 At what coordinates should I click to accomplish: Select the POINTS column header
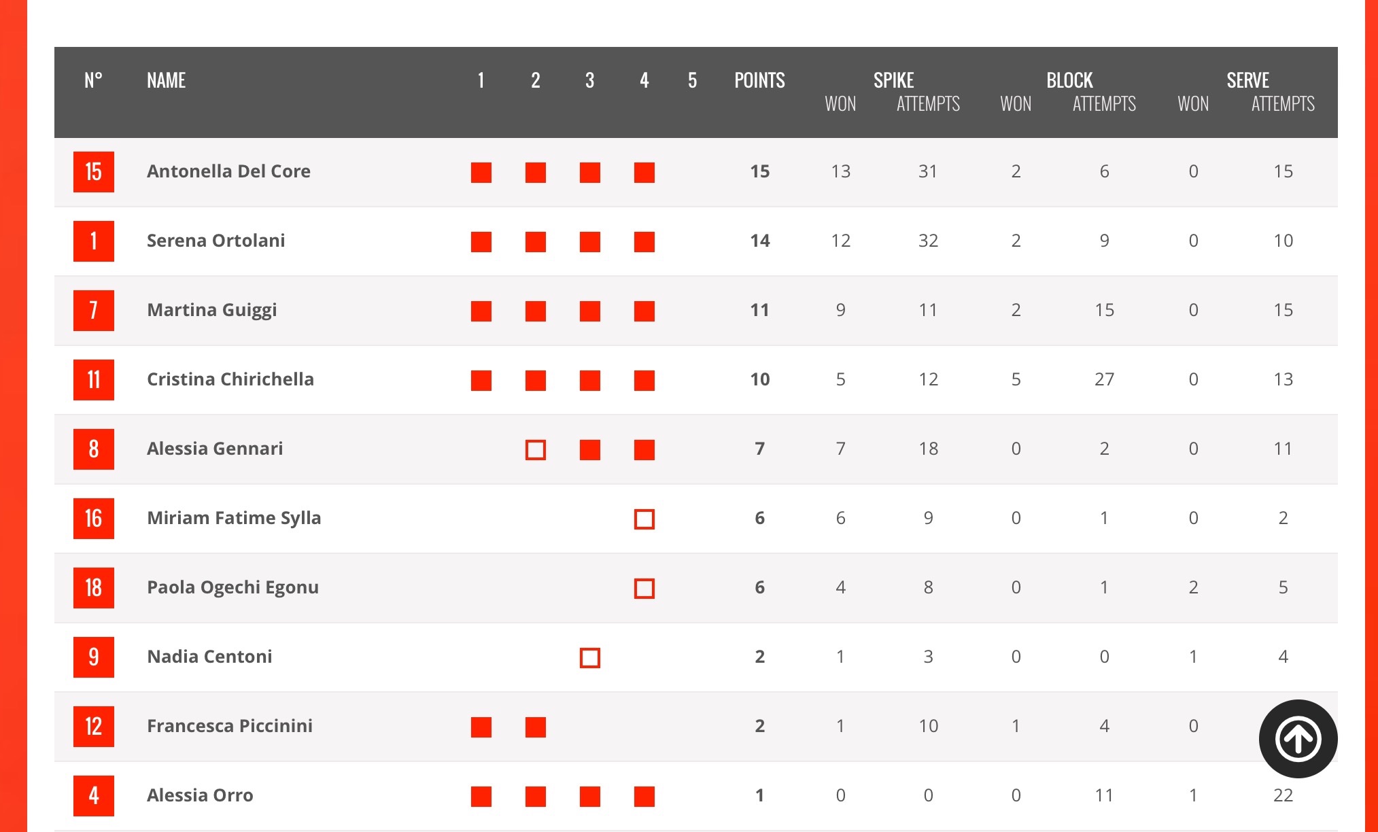759,80
